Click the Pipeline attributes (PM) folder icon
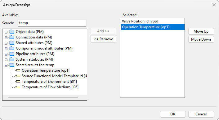Viewport: 219px width, 120px height. 12,54
